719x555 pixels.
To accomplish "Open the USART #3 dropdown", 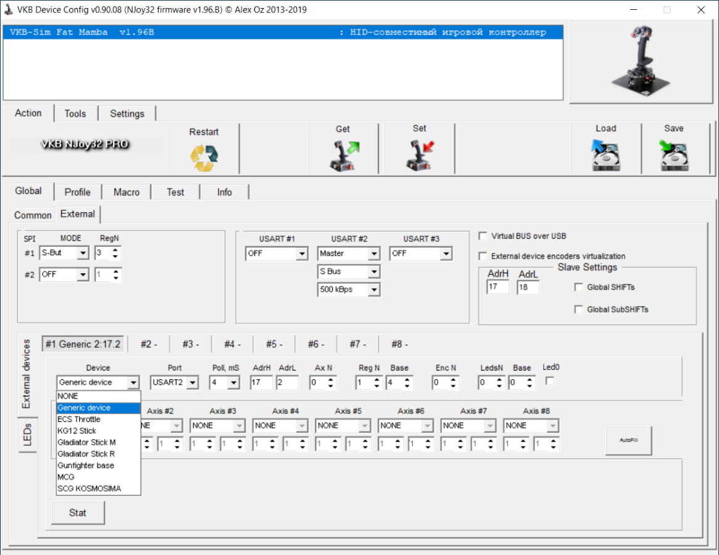I will (x=446, y=253).
